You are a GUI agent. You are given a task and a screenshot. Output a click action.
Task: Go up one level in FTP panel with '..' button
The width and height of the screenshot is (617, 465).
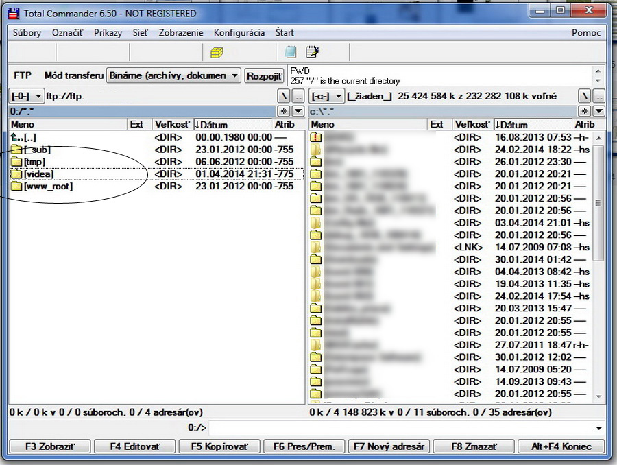pyautogui.click(x=299, y=96)
